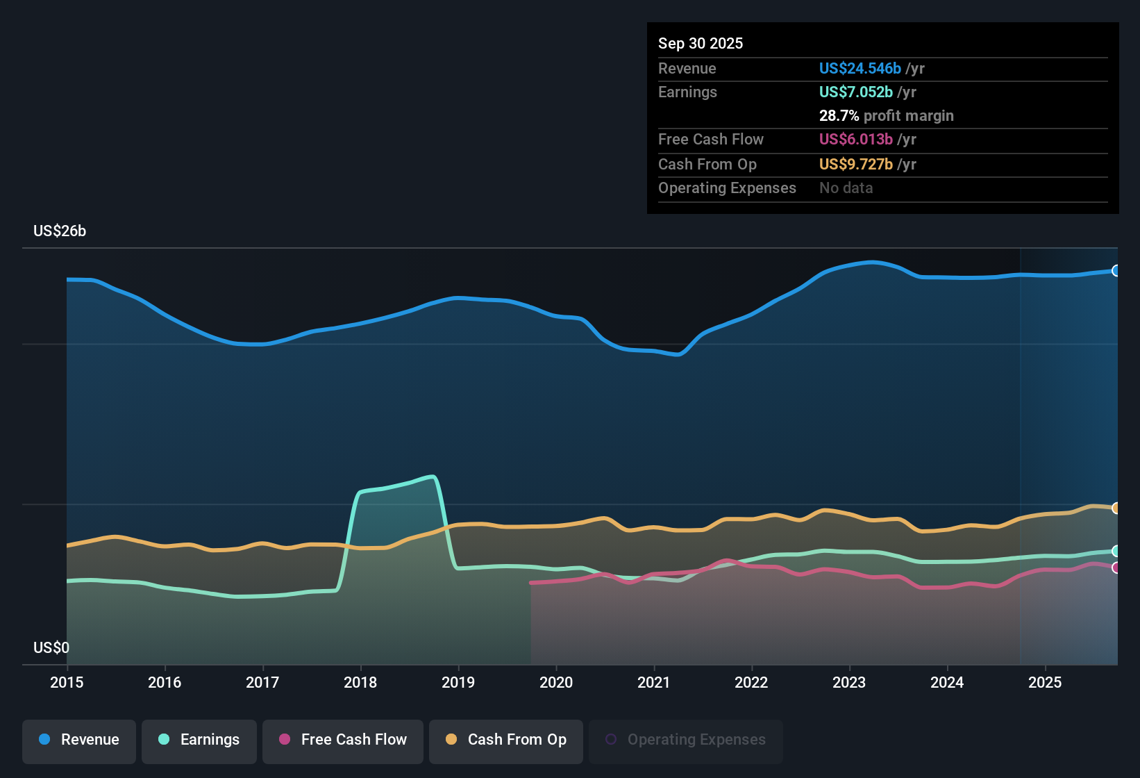Toggle the Revenue series legend icon

click(44, 740)
